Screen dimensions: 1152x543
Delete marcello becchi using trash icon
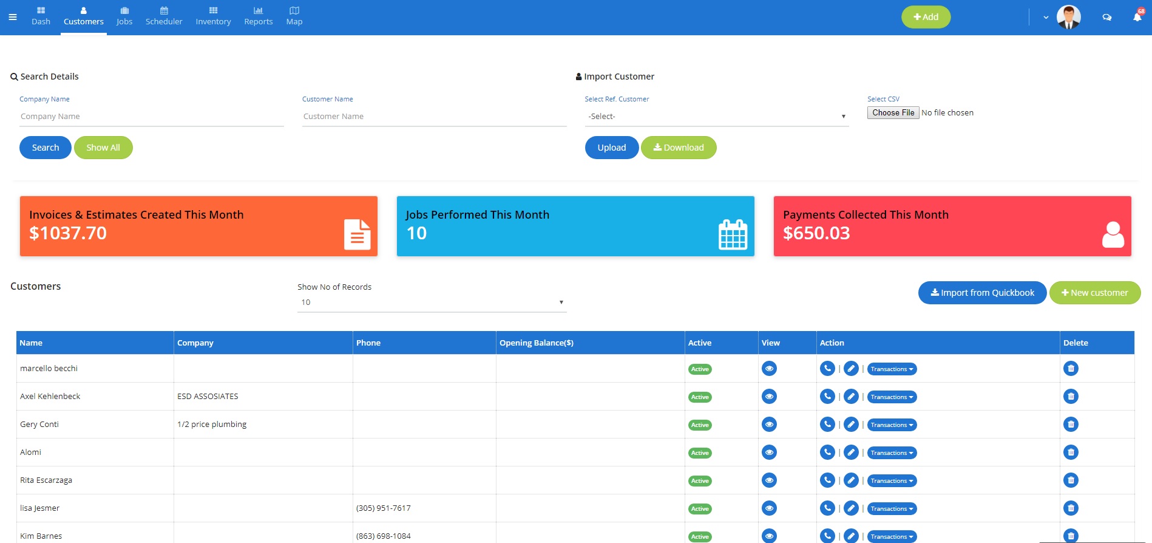(x=1071, y=369)
